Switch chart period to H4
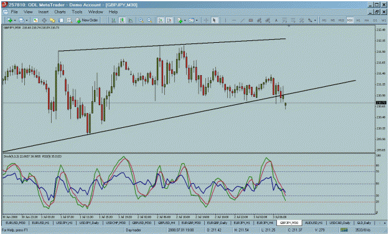This screenshot has width=389, height=234. (x=367, y=20)
